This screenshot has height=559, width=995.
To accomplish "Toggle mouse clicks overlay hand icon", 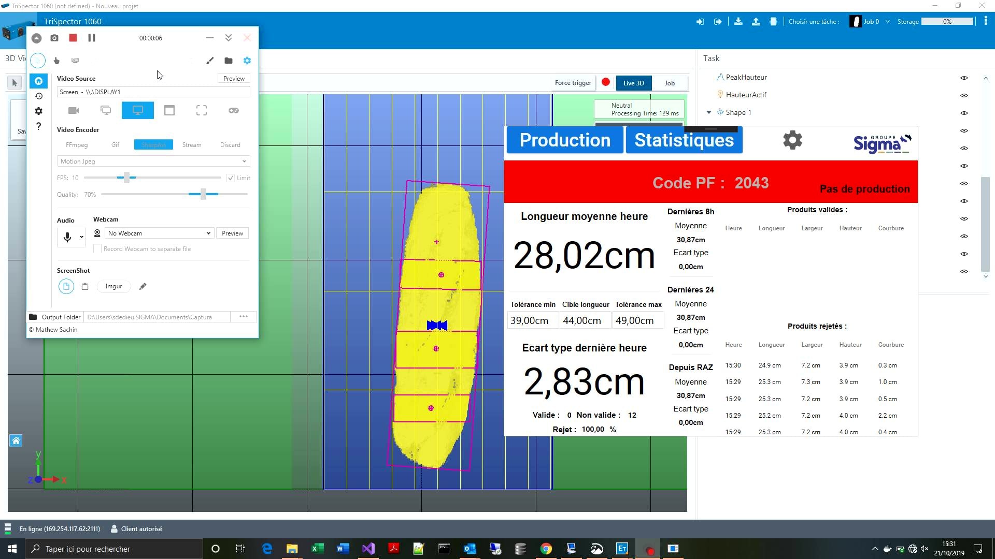I will [x=56, y=61].
